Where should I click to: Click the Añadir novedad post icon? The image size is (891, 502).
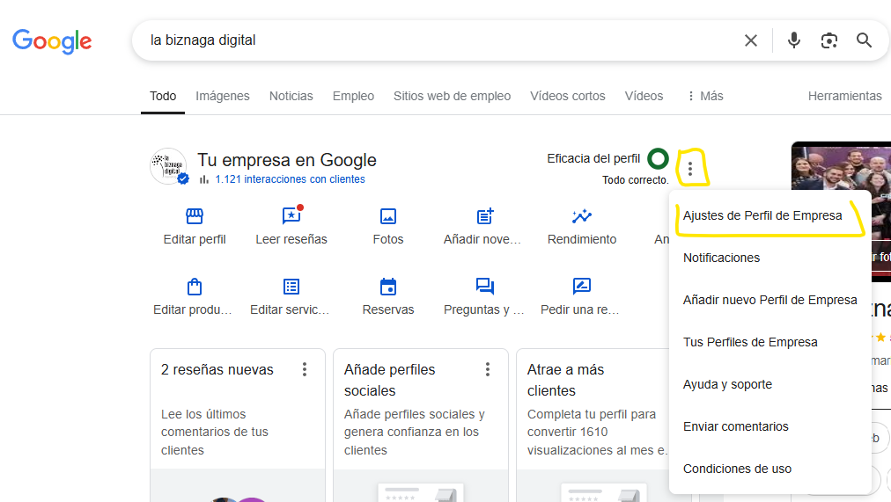point(485,216)
